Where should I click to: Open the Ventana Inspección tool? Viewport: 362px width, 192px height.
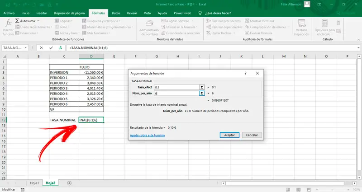301,26
